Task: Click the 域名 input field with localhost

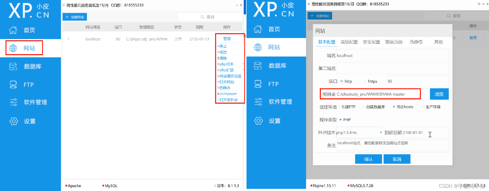Action: [392, 55]
